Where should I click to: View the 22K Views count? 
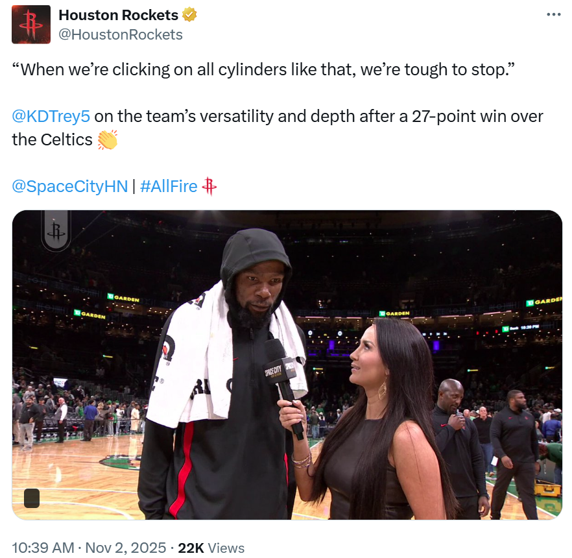[x=211, y=548]
